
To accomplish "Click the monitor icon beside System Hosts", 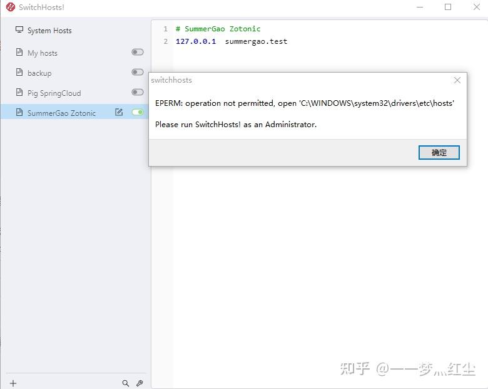I will click(19, 29).
